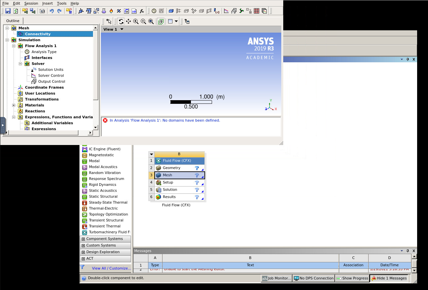
Task: Insert a user function with fx icon
Action: click(142, 11)
